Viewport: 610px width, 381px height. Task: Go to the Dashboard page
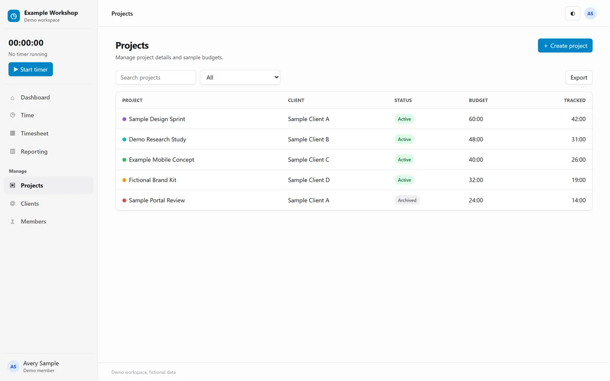pos(49,98)
